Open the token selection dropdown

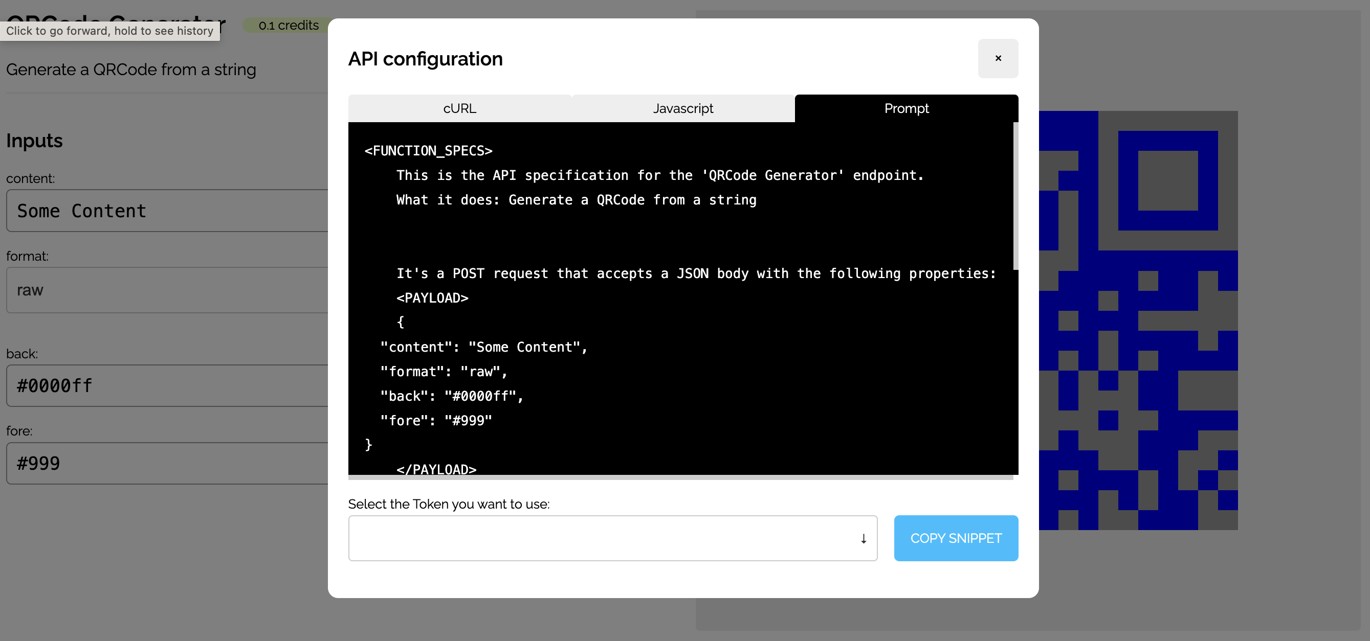(612, 538)
